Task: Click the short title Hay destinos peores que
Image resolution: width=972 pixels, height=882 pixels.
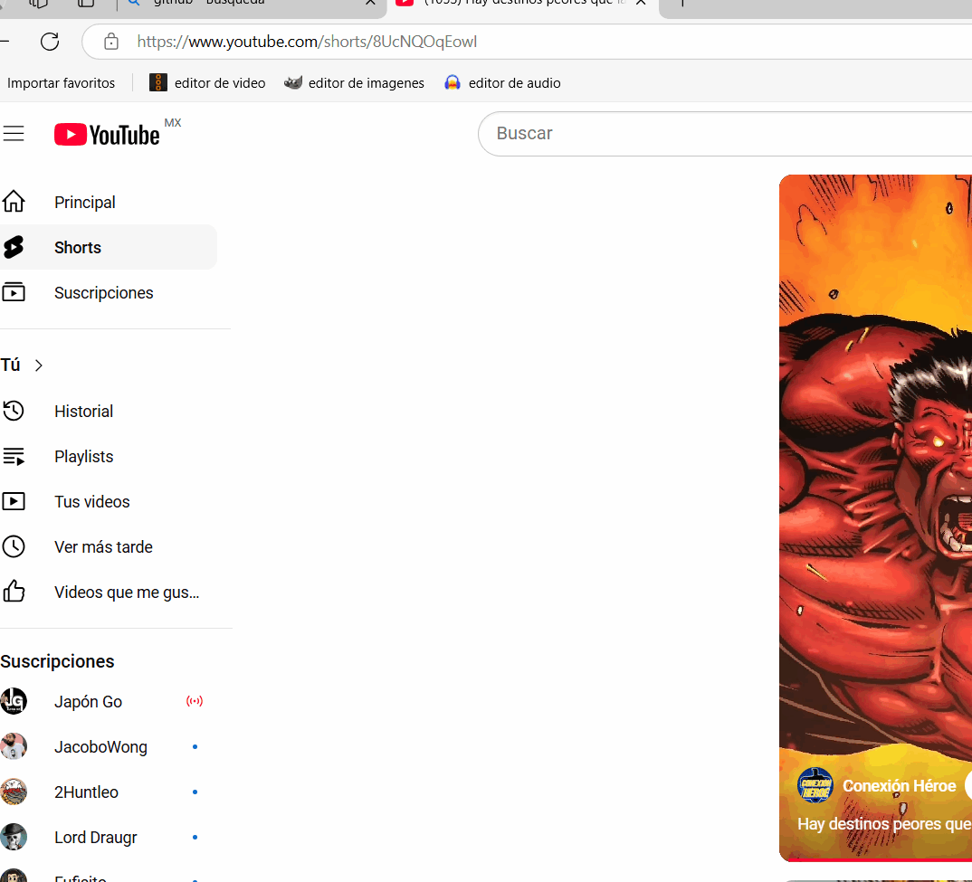Action: [x=884, y=824]
